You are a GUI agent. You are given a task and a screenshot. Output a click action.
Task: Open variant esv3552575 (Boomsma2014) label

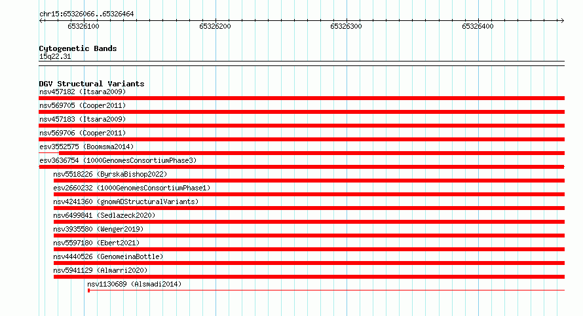(86, 147)
